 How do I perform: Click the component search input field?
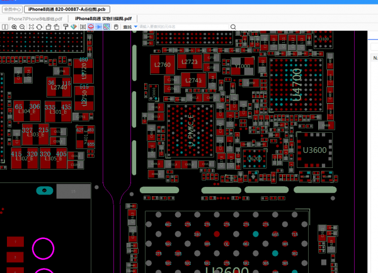click(184, 27)
